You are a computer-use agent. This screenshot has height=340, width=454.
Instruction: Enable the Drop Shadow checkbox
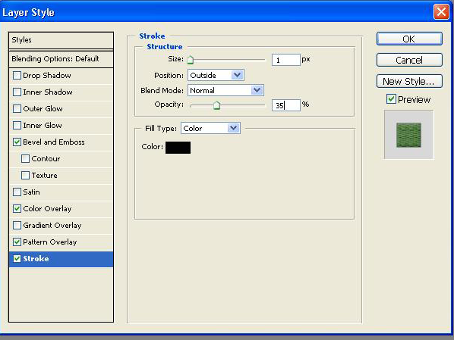pyautogui.click(x=17, y=76)
